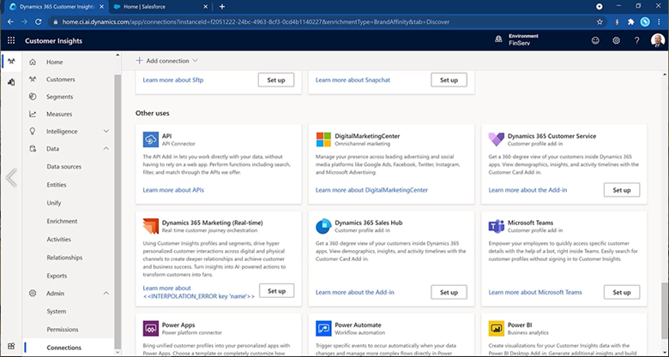Open Data sources in navigation
Screen dimensions: 669x357
(x=64, y=167)
